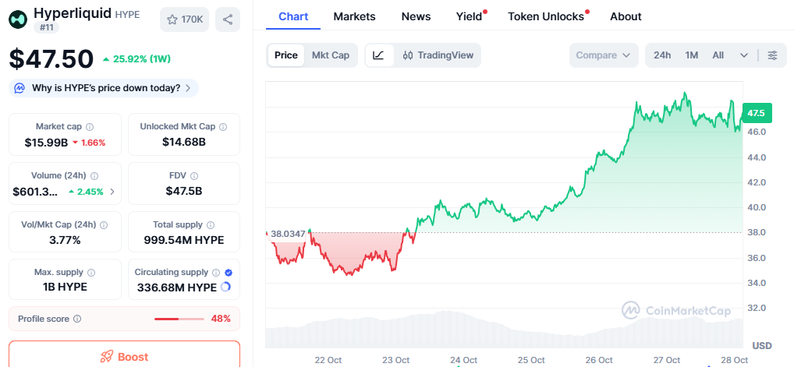Open "Why is HYPE's price down today?"

click(104, 88)
